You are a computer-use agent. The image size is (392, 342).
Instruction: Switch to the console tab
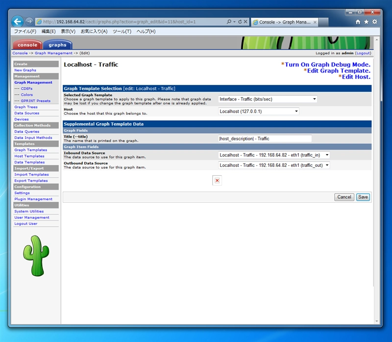tap(27, 45)
